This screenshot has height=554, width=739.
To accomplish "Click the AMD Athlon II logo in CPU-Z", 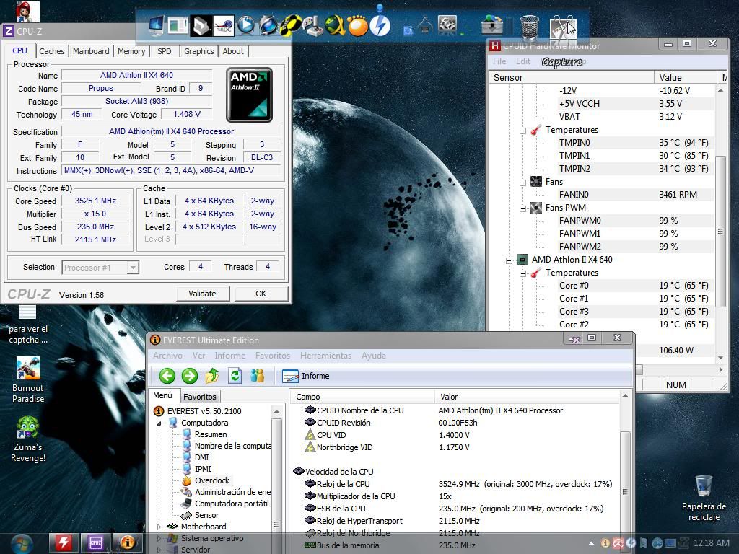I will coord(249,94).
